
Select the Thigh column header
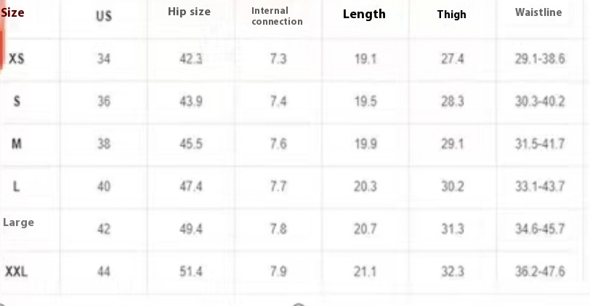(x=451, y=15)
